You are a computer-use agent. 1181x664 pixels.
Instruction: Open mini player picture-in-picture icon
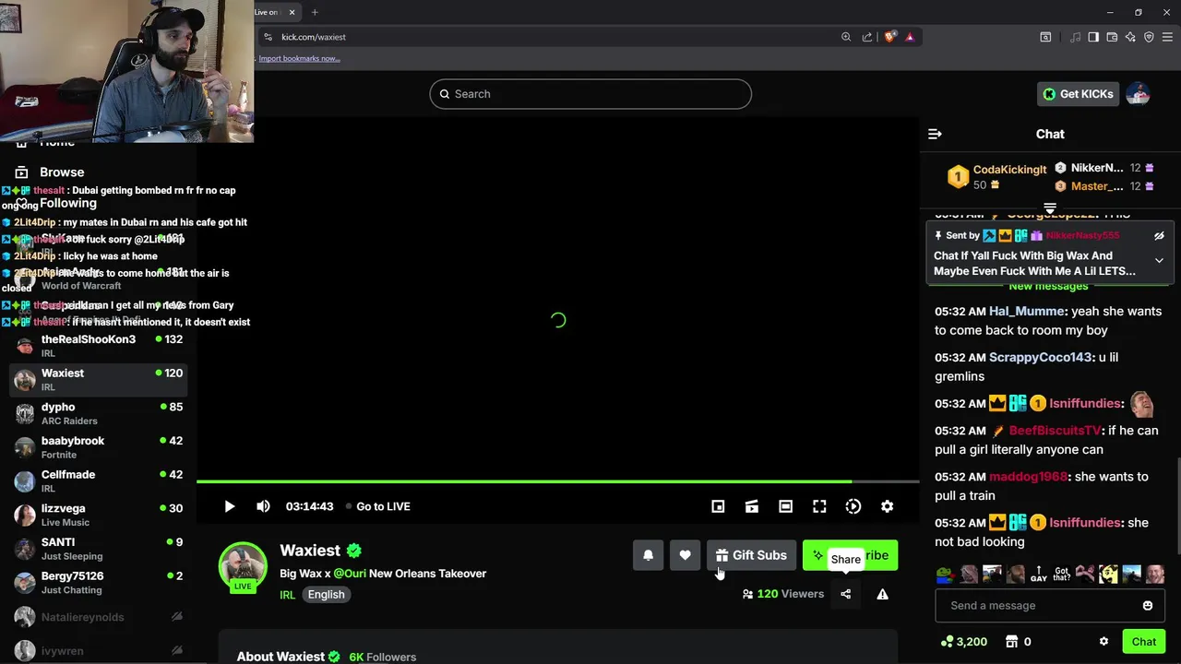click(x=718, y=506)
